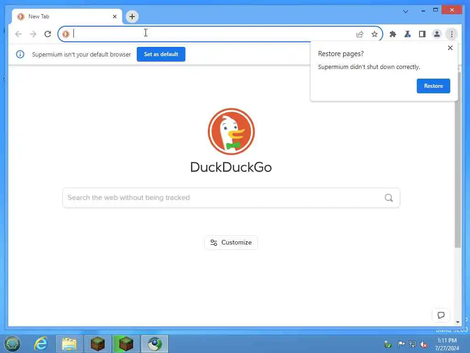Image resolution: width=470 pixels, height=353 pixels.
Task: Click the network tray icon
Action: [413, 344]
